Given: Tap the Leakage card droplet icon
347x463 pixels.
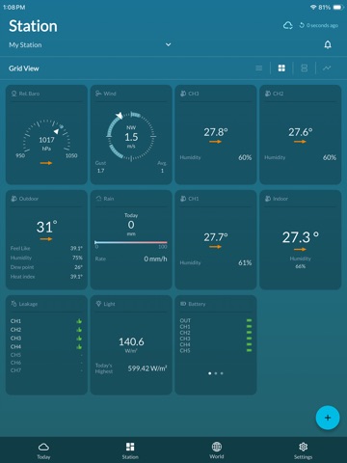Looking at the screenshot, I should coord(13,304).
